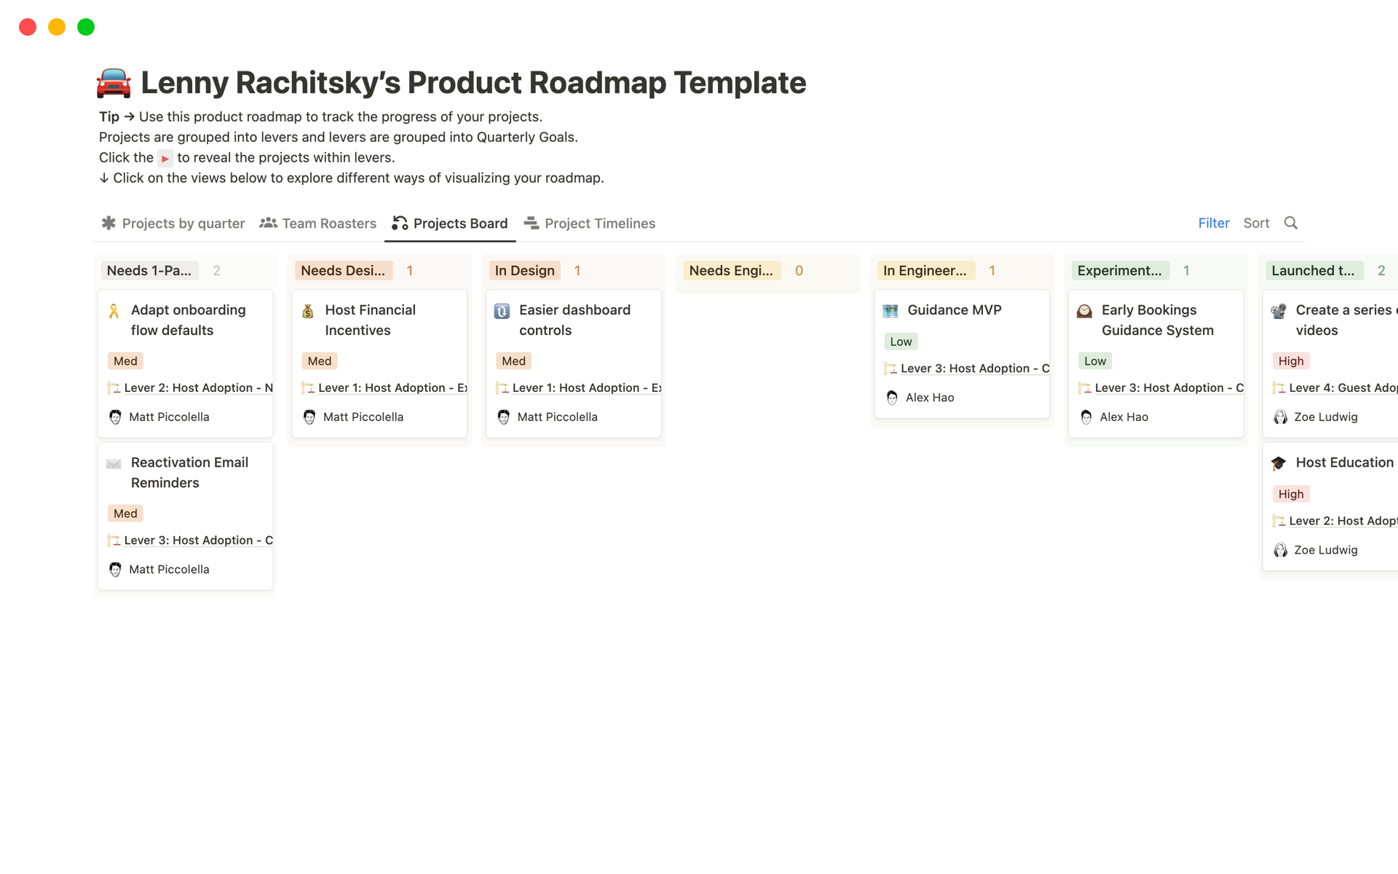This screenshot has width=1398, height=874.
Task: Click the Needs Engi... empty column header
Action: pyautogui.click(x=731, y=271)
